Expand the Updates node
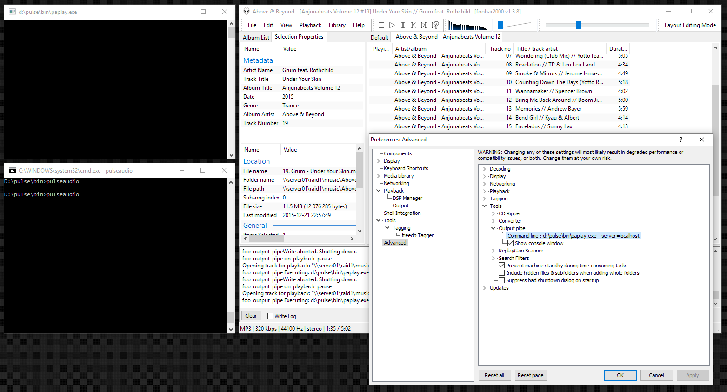This screenshot has height=392, width=727. pos(485,288)
